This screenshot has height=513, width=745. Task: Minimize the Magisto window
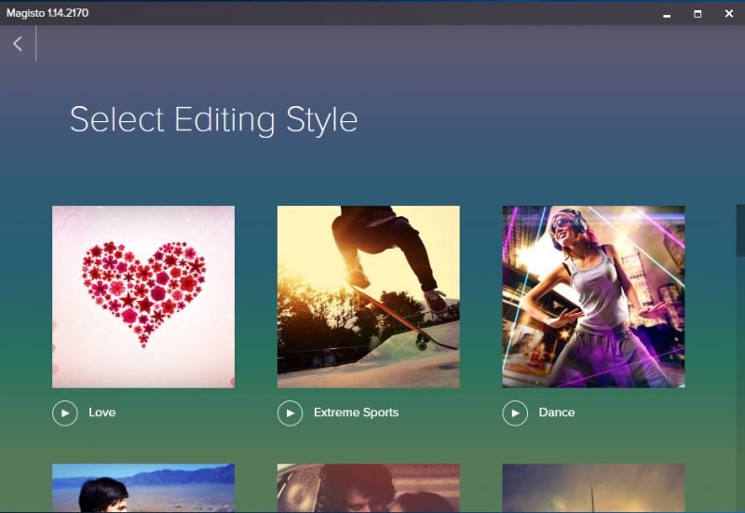tap(667, 14)
